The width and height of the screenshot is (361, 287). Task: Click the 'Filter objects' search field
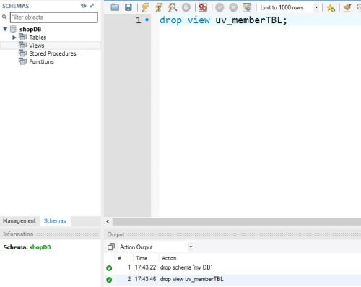pos(54,17)
